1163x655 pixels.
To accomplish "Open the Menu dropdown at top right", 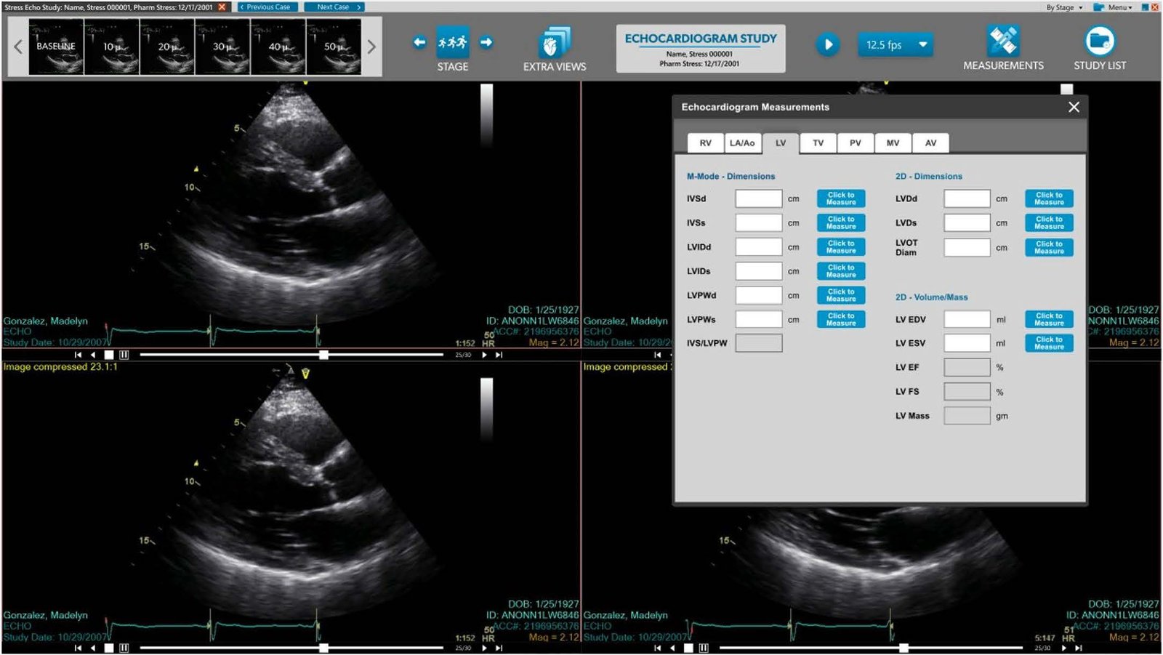I will tap(1114, 7).
